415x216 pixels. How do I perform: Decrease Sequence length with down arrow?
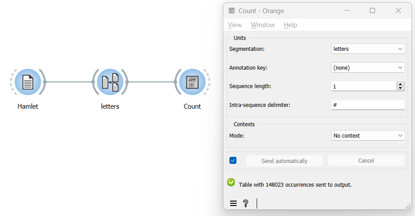pyautogui.click(x=401, y=88)
